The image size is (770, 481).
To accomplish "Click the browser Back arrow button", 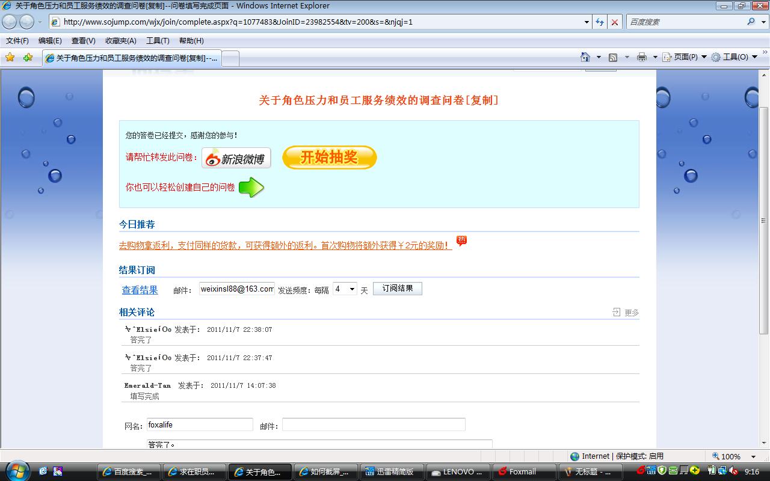I will tap(10, 22).
